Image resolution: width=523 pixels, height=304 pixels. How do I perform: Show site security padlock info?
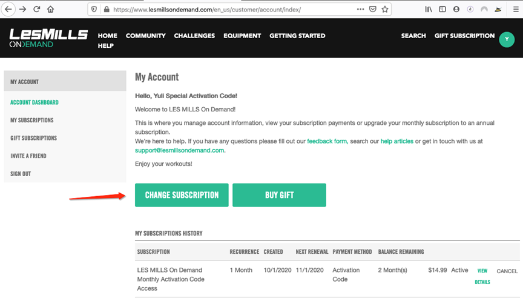(x=107, y=9)
